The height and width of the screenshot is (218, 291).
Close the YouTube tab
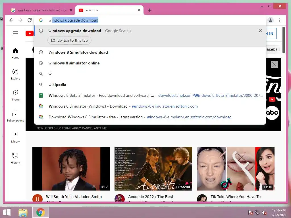coord(139,10)
